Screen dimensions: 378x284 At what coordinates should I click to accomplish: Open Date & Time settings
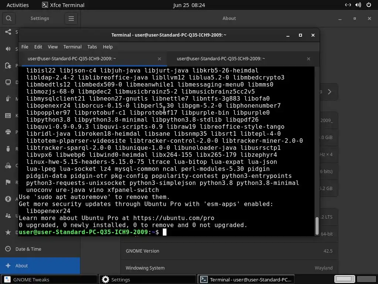[40, 249]
